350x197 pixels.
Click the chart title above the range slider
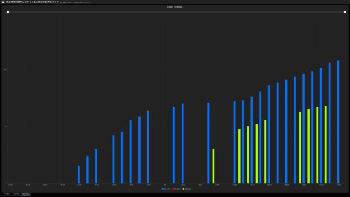174,7
